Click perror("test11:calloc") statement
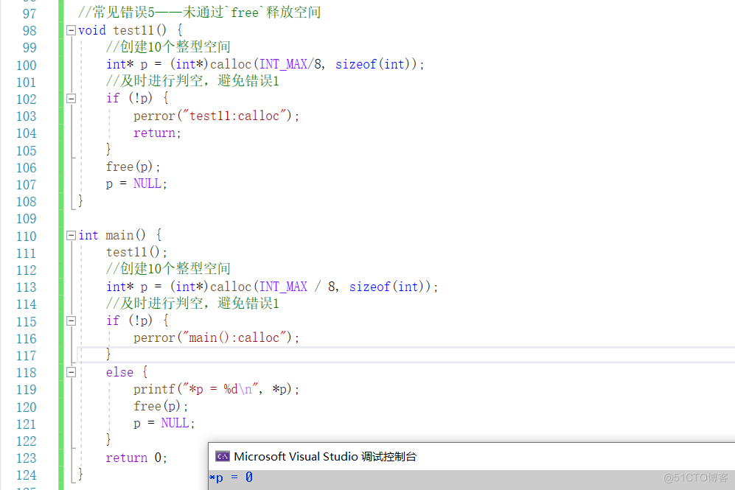Viewport: 735px width, 490px height. [x=216, y=116]
